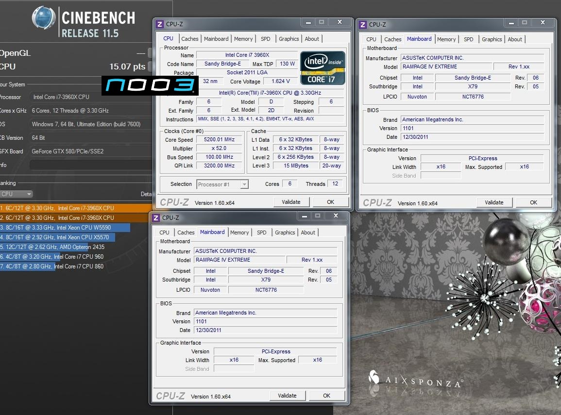Expand the CPU ranking dropdown in Cinebench
Screen dimensions: 561x415
[16, 194]
